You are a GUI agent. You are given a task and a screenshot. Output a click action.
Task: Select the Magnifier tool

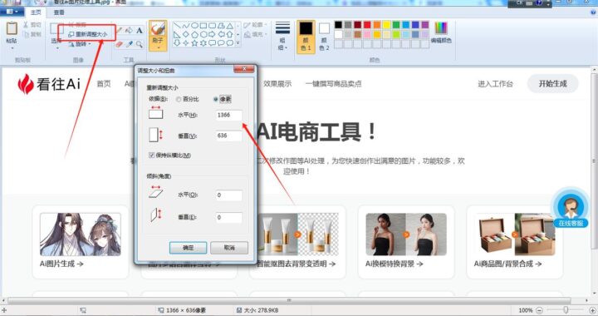click(140, 44)
